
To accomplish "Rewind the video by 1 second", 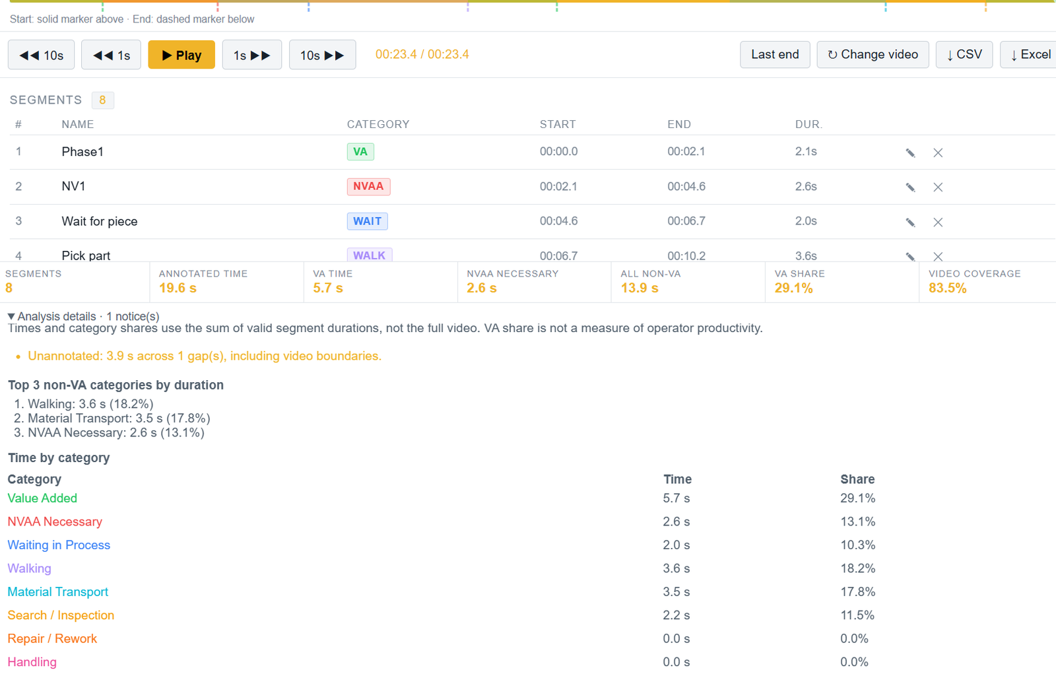I will point(111,55).
